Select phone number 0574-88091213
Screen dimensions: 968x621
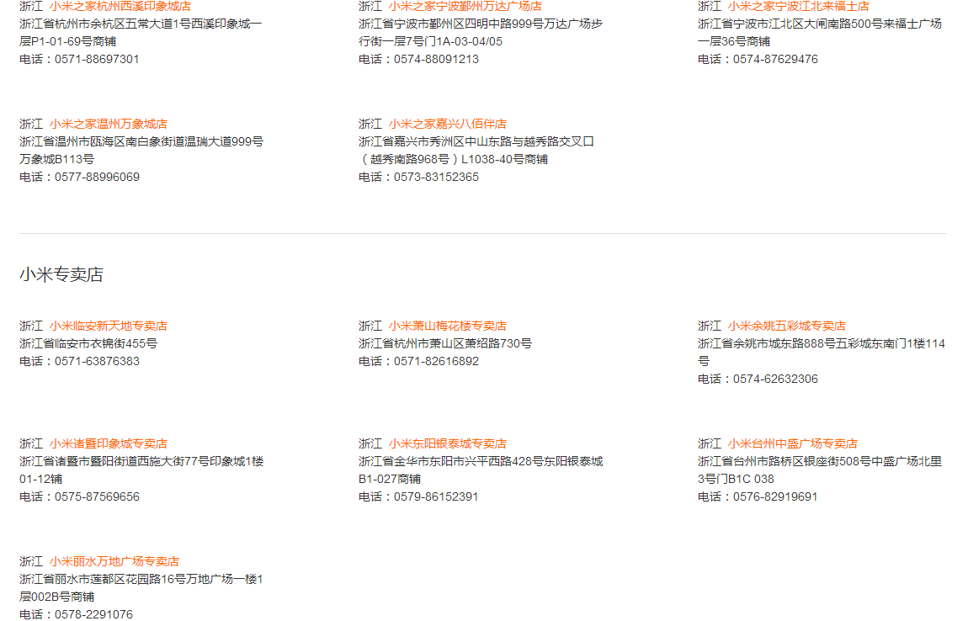click(437, 59)
